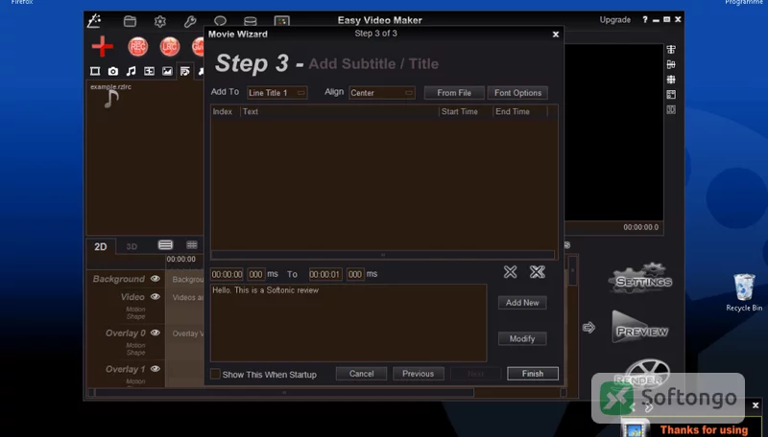Screen dimensions: 768x437
Task: Click the Start Time column header
Action: (x=466, y=111)
